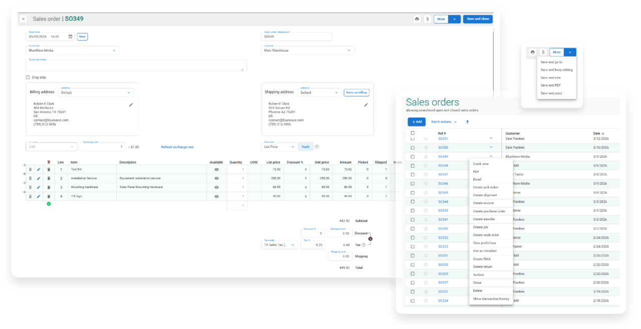This screenshot has height=329, width=641.
Task: Enable the Drop ship checkbox
Action: (x=28, y=77)
